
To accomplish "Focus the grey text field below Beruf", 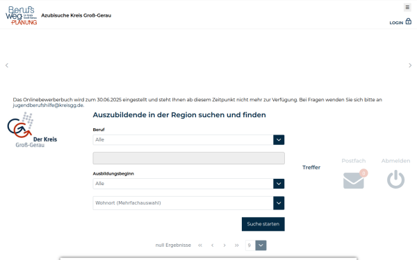I will pos(188,158).
